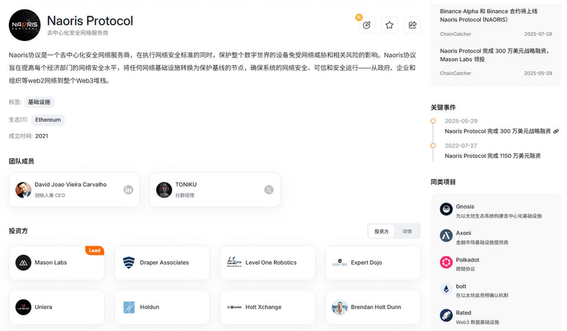Open the Draper Associates investor name
The width and height of the screenshot is (567, 331).
(164, 263)
